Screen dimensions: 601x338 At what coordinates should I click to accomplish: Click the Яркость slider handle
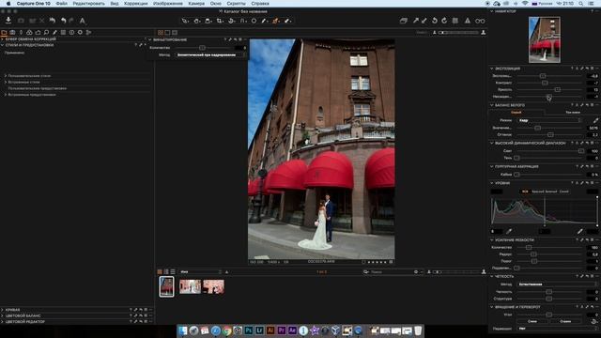click(558, 90)
